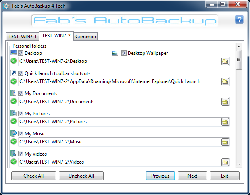This screenshot has width=250, height=195.
Task: Uncheck the Desktop checkbox
Action: coord(21,53)
